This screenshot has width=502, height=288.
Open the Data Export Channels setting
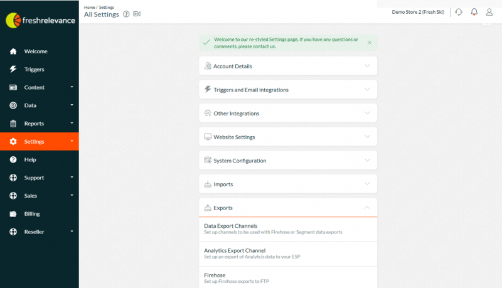[x=288, y=229]
